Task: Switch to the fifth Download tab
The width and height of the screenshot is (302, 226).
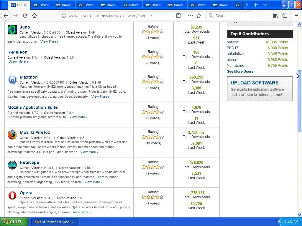Action: [131, 5]
